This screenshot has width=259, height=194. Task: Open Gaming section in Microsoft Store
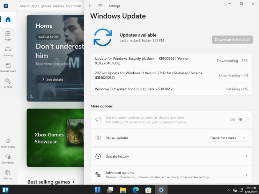[x=8, y=52]
